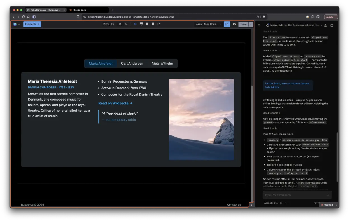Click the Read on Wikipedia link
Image resolution: width=349 pixels, height=221 pixels.
click(x=115, y=103)
